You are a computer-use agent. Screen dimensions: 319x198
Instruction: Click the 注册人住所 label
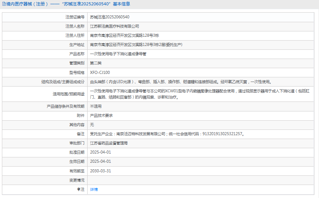[75, 36]
